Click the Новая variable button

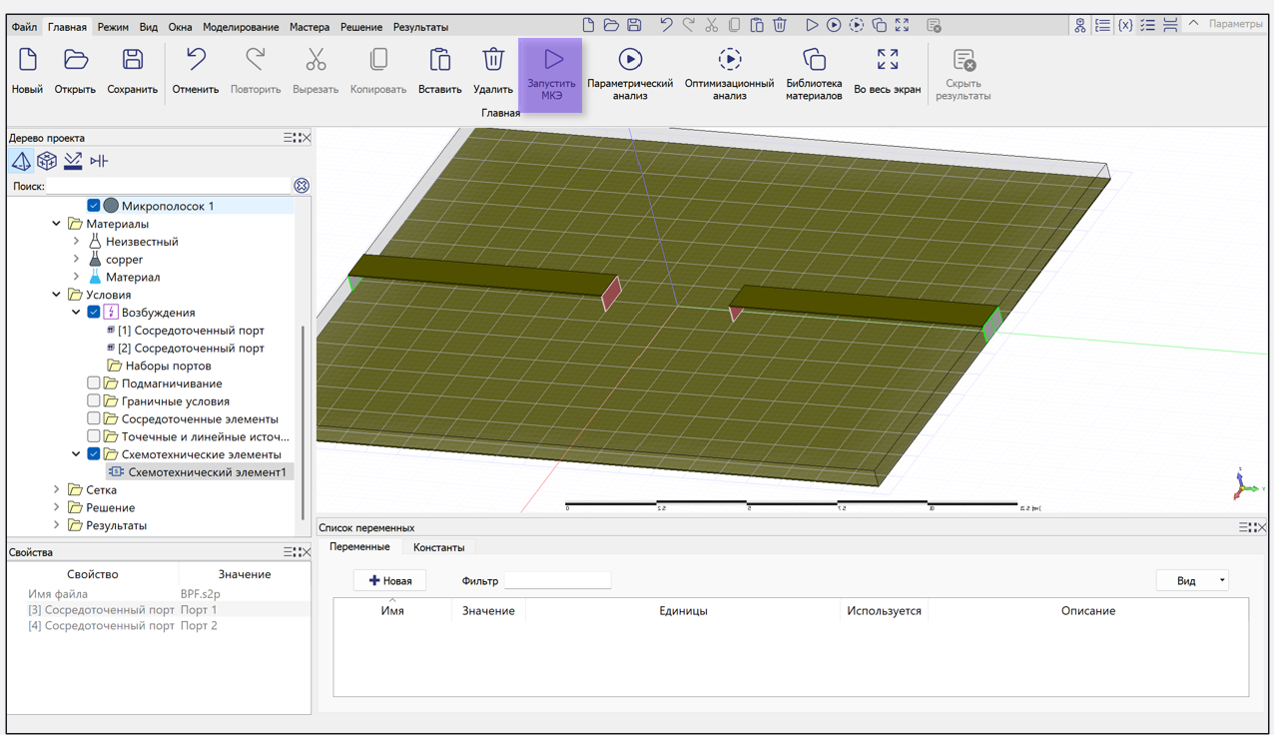point(389,581)
